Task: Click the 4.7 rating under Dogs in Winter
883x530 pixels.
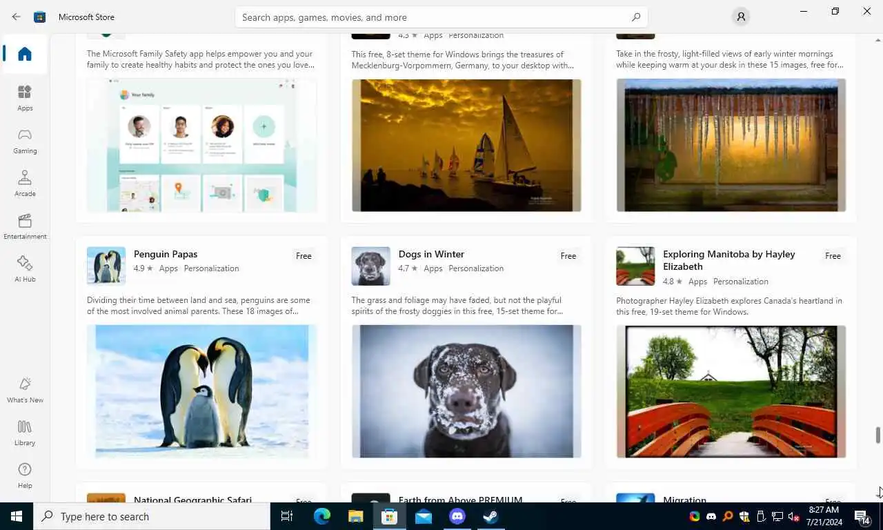Action: (408, 268)
